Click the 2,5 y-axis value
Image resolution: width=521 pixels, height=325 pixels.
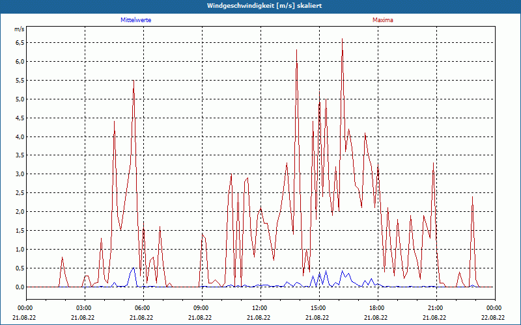20,193
